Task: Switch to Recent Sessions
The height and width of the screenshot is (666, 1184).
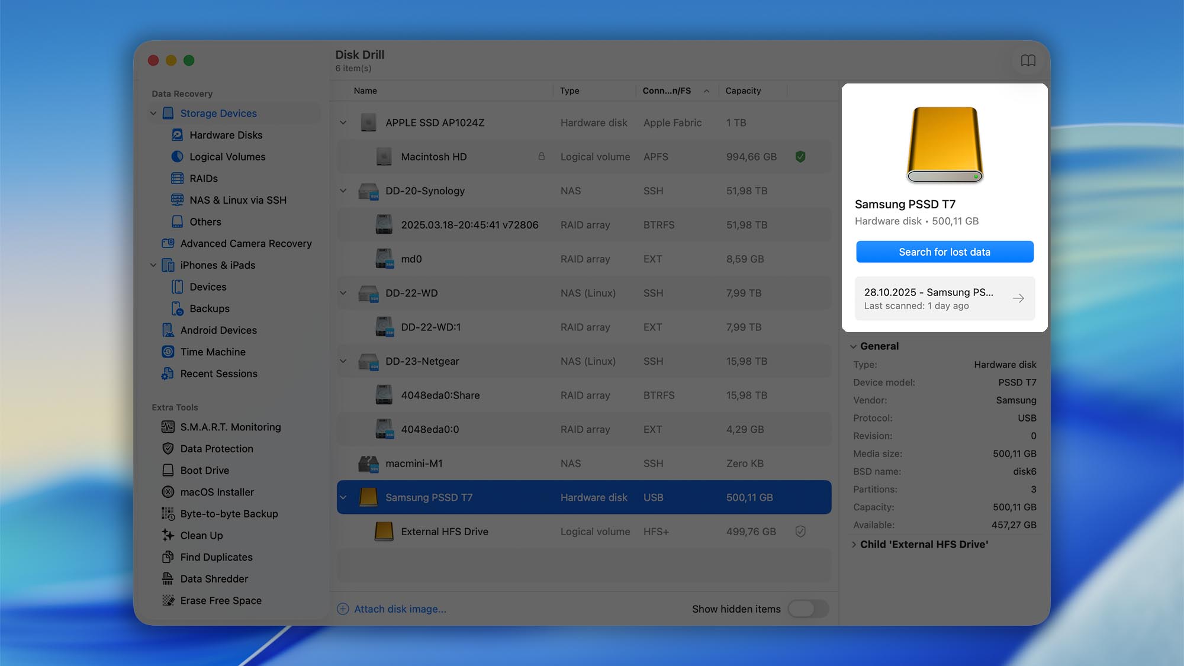Action: 218,374
